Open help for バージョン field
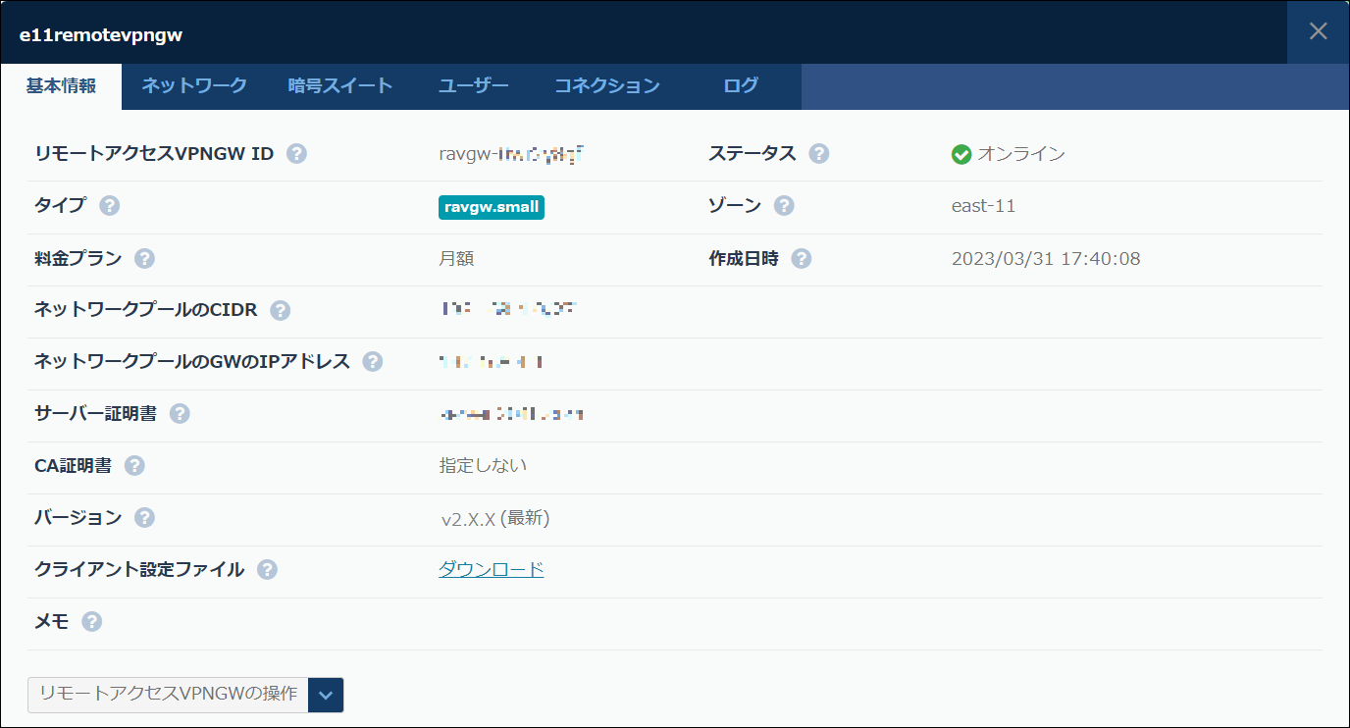Image resolution: width=1350 pixels, height=728 pixels. tap(143, 517)
